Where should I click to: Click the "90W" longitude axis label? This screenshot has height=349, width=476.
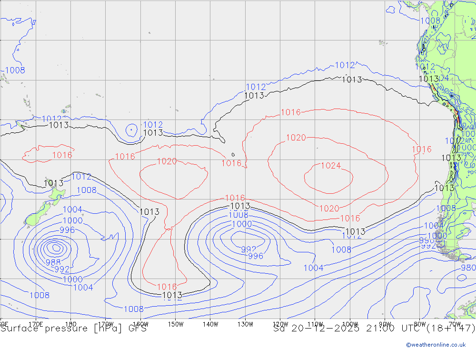click(x=385, y=324)
